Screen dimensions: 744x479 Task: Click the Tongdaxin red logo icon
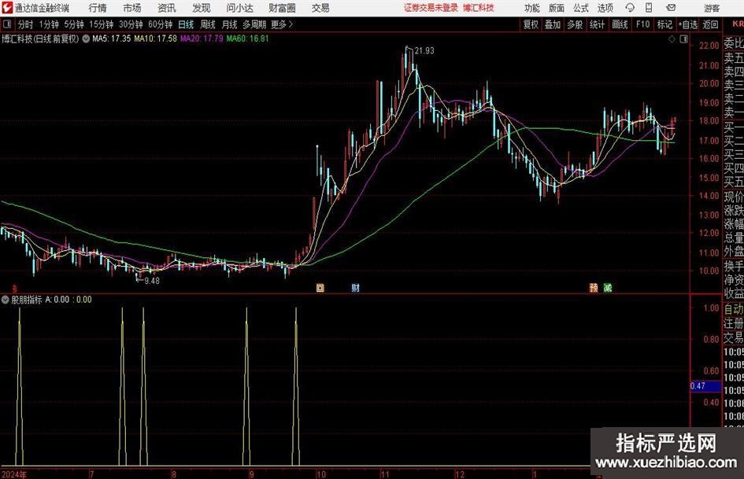coord(7,8)
